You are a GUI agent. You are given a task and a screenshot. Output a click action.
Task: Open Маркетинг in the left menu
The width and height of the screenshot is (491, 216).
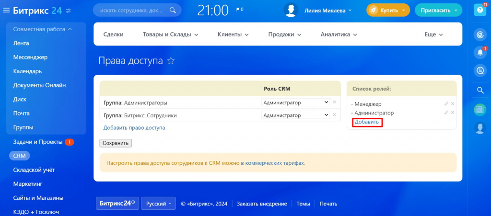(27, 184)
